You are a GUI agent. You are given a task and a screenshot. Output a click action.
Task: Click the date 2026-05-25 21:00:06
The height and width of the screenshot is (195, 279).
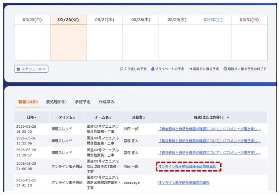[26, 166]
